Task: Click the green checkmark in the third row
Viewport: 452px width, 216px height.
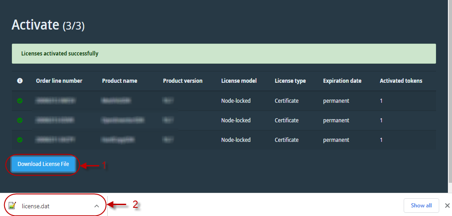Action: point(20,140)
